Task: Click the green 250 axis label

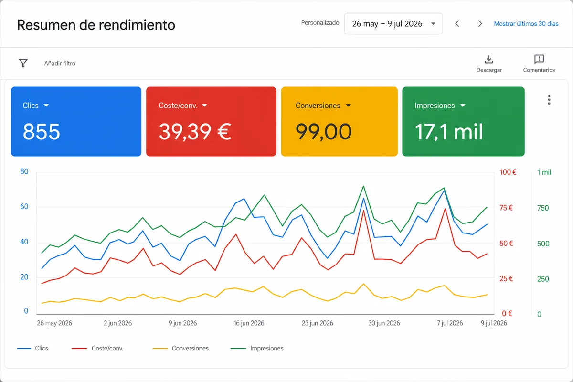Action: tap(543, 279)
